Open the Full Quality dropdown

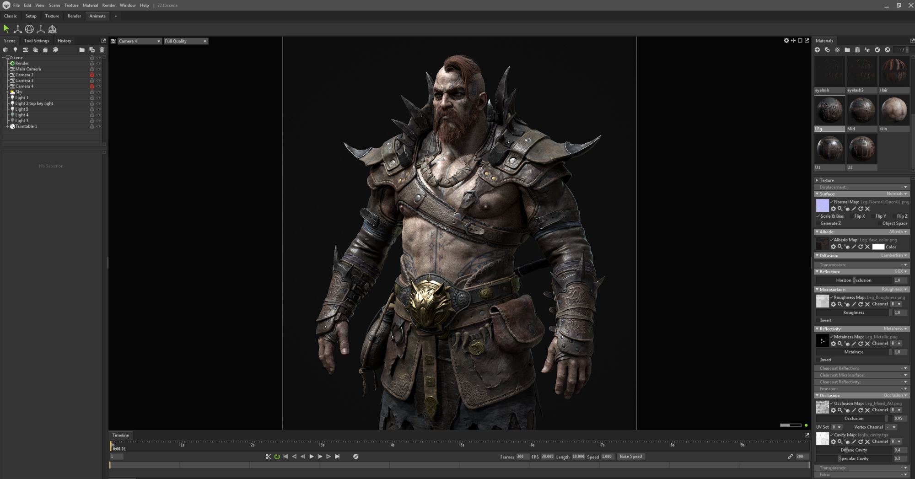[x=186, y=41]
